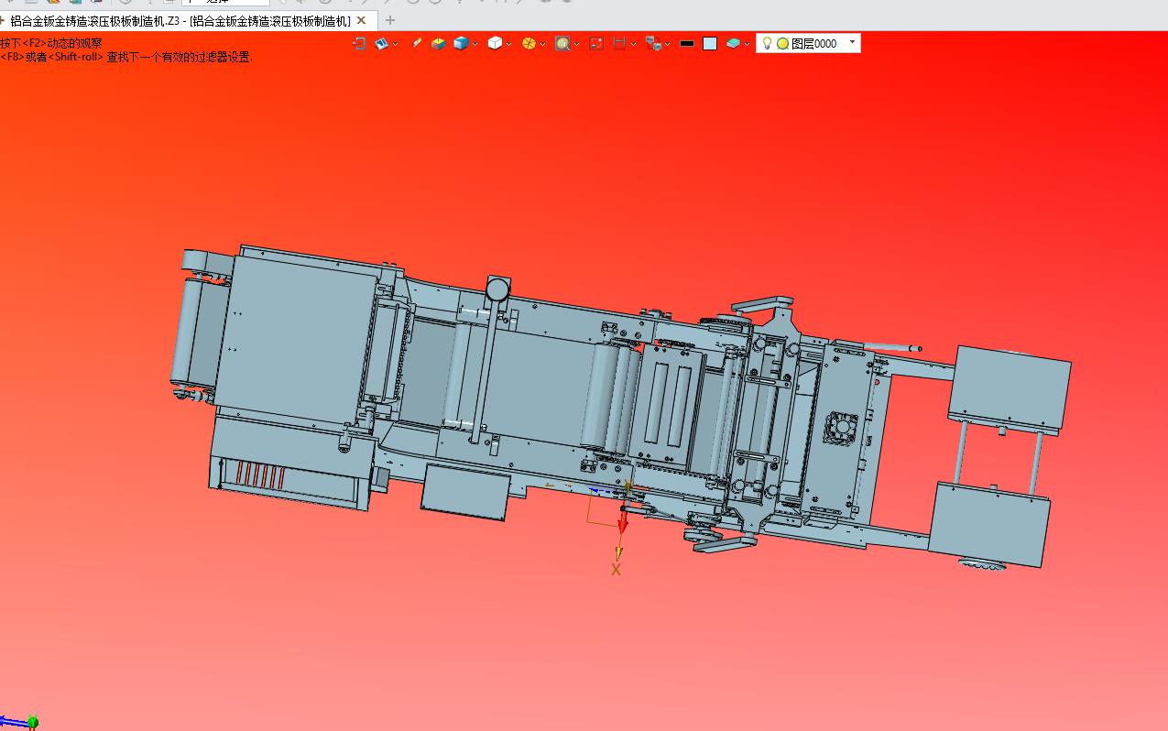This screenshot has width=1168, height=731.
Task: Click the 按下<F2>动态的观察 hint text
Action: [x=51, y=43]
